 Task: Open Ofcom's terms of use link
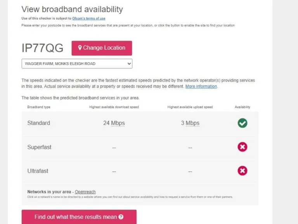88,18
